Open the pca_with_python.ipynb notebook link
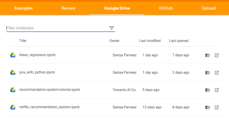This screenshot has width=229, height=122. [x=37, y=72]
